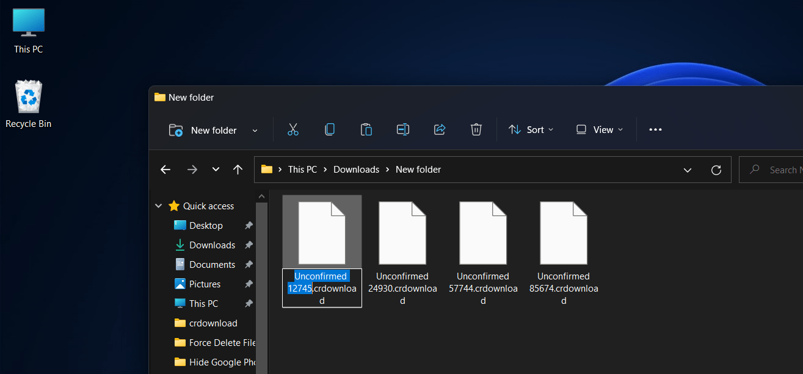Select the Unconfirmed 24930 file thumbnail

[402, 232]
